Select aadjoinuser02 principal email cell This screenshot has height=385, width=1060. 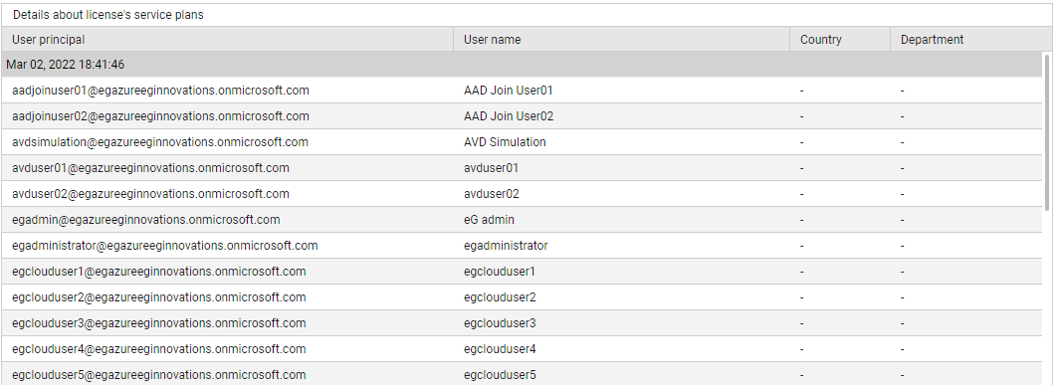coord(160,116)
